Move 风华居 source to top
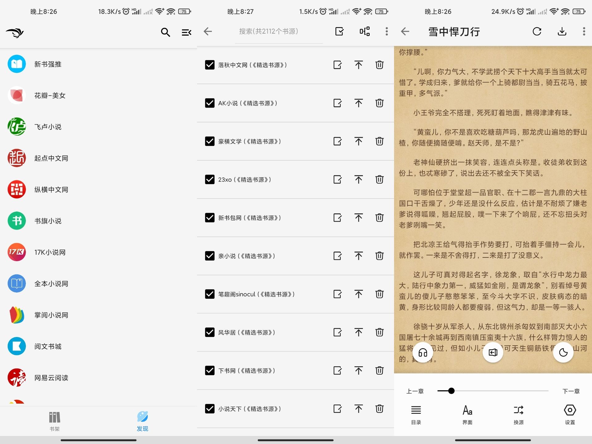This screenshot has width=592, height=444. tap(359, 332)
